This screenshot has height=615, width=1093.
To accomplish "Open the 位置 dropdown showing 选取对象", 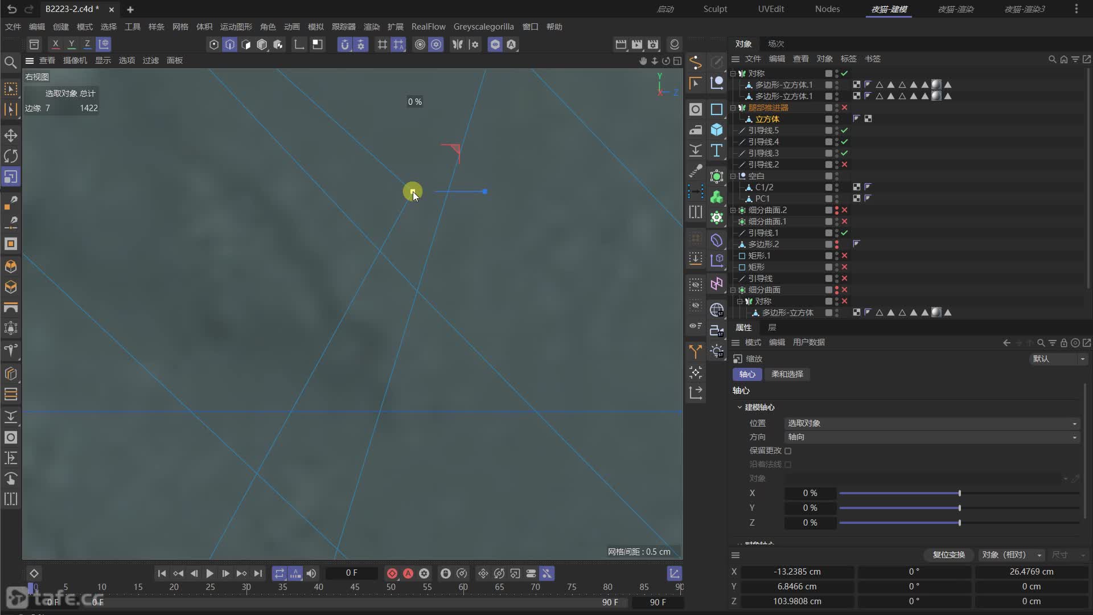I will [931, 424].
